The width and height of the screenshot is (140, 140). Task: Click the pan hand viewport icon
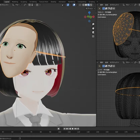[x=93, y=28]
